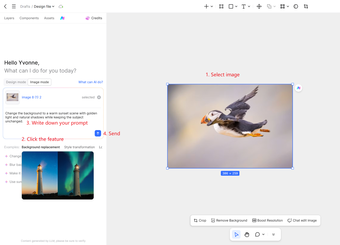Click the selected image thumbnail in prompt box
Viewport: 340px width, 245px height.
13,97
